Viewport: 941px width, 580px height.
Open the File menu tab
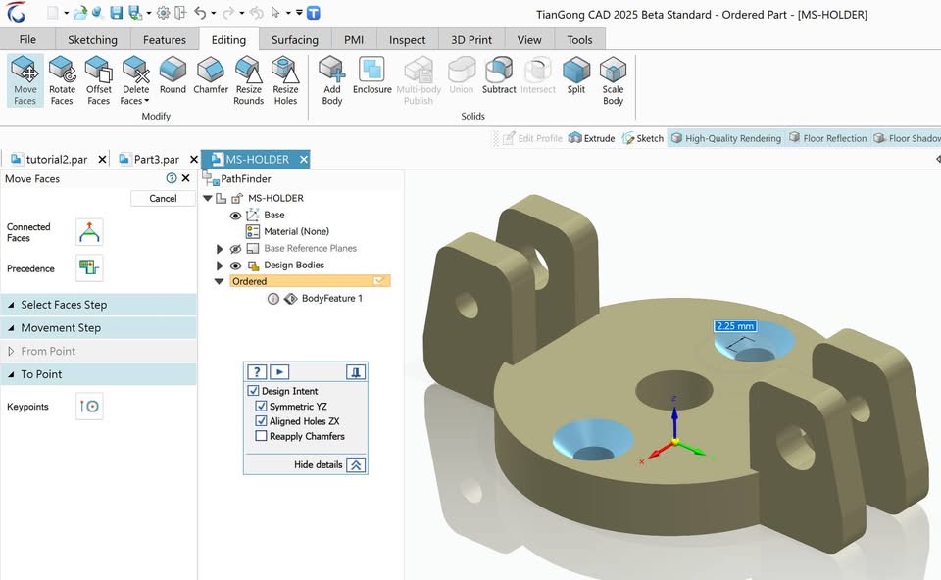coord(27,39)
